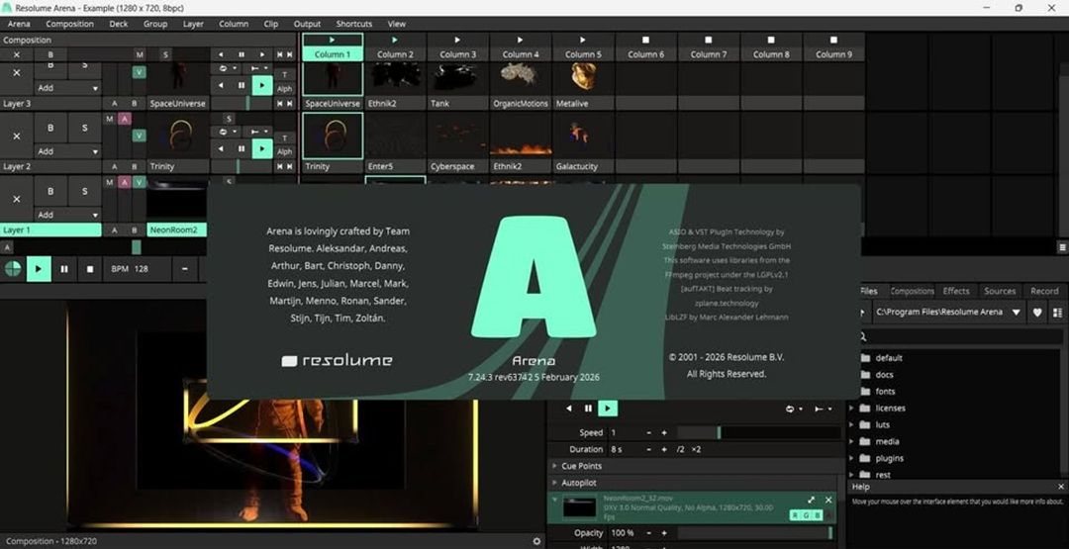Switch file browser list view icon
Screen dimensions: 1069x549
click(x=1058, y=312)
